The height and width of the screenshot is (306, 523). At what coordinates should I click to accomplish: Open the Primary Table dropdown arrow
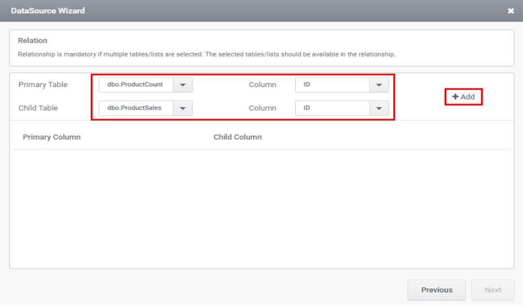pyautogui.click(x=183, y=85)
